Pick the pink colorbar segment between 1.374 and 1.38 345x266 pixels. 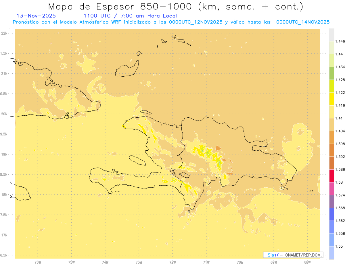[331, 189]
